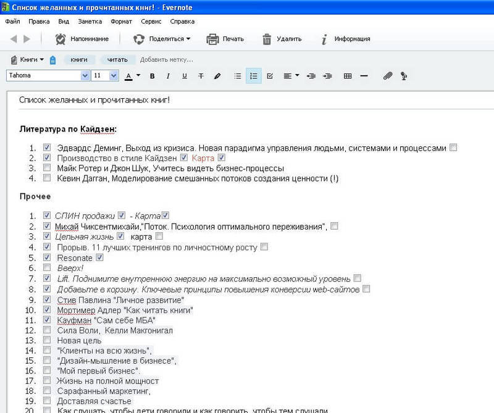Click the читать tag

[117, 59]
